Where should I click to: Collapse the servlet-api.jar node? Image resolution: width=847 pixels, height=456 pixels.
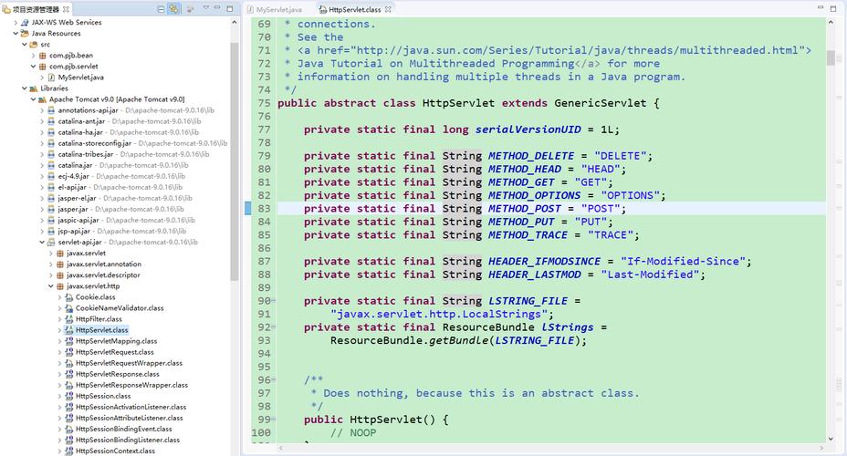42,243
